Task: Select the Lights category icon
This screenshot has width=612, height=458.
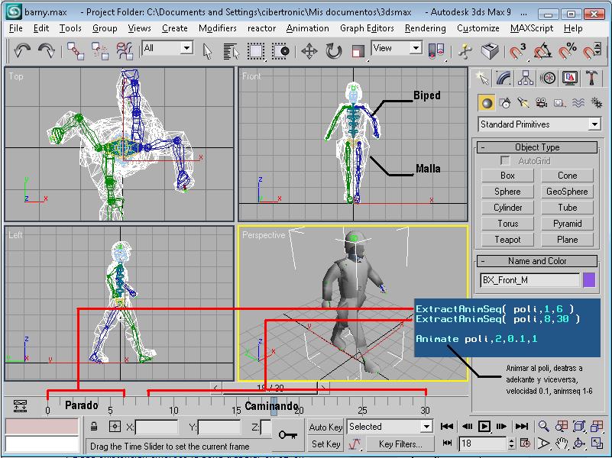Action: [x=523, y=103]
